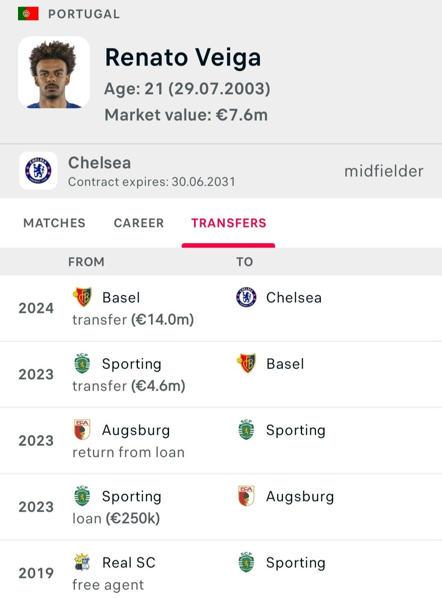Tap the Real SC club crest
The height and width of the screenshot is (598, 442).
pos(82,562)
